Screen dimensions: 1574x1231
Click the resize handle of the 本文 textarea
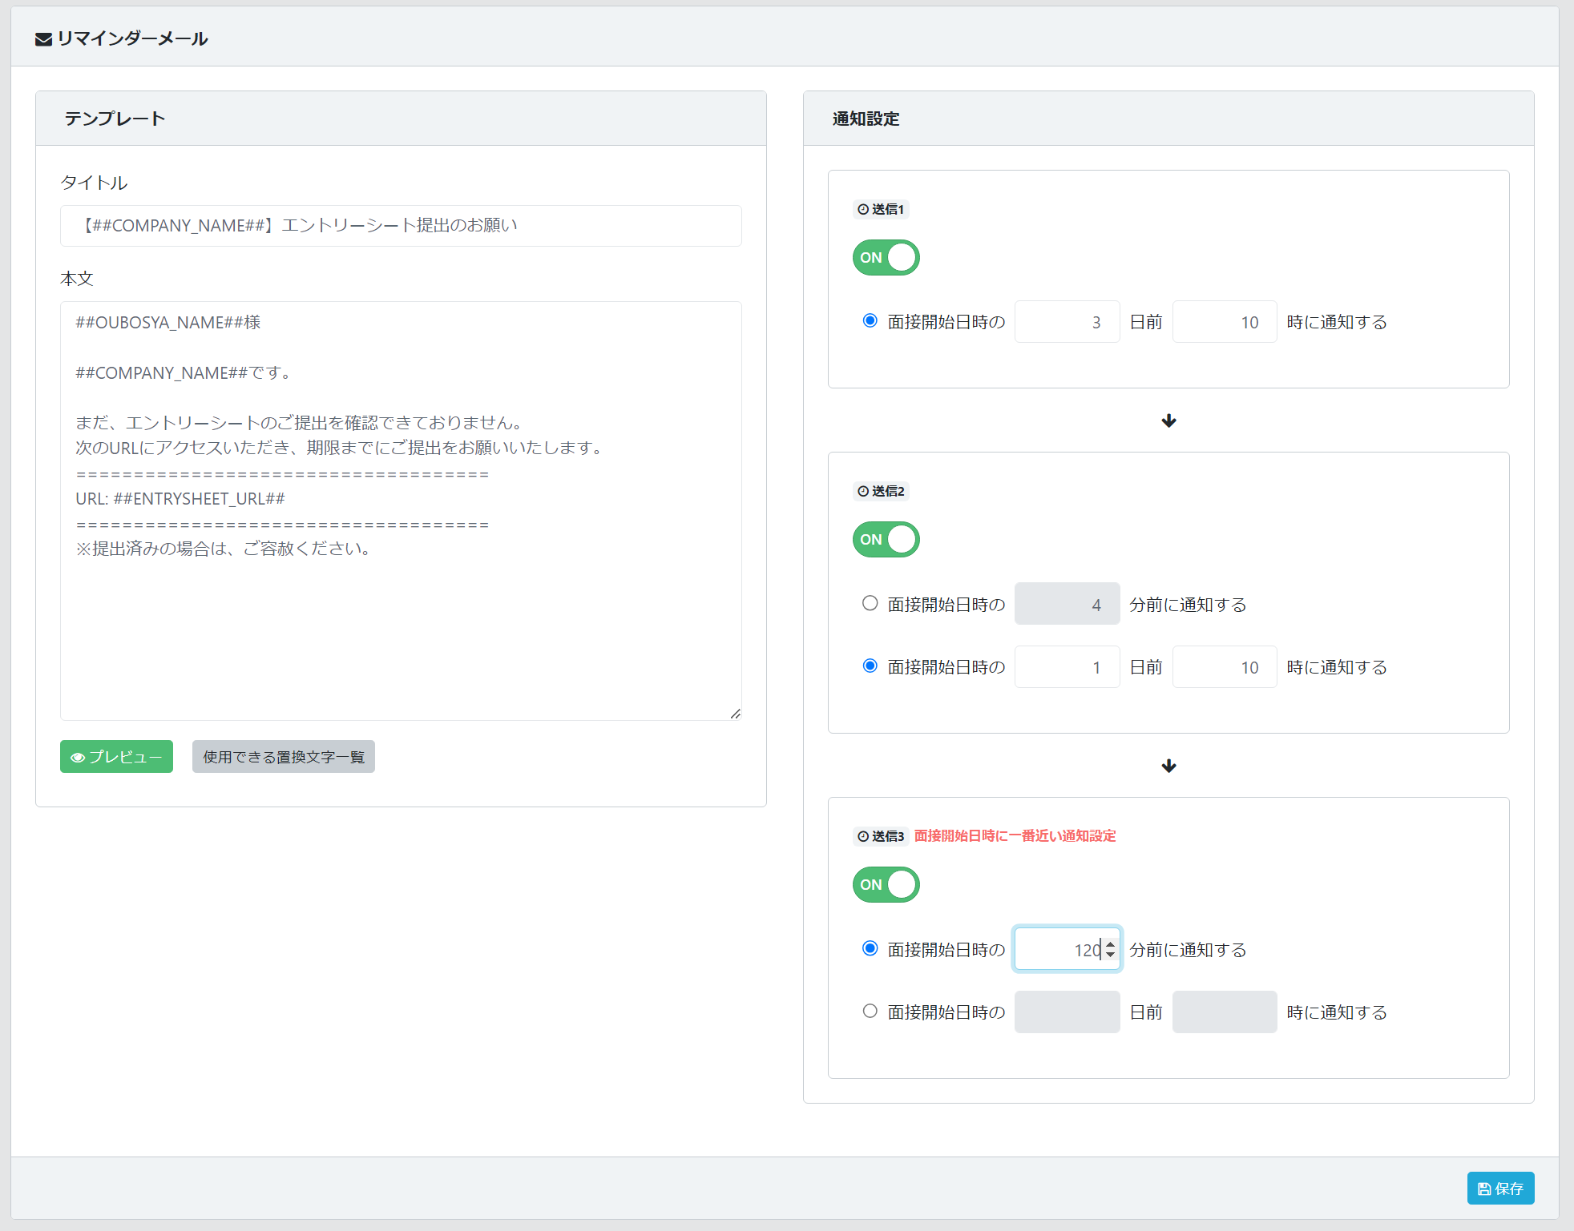pyautogui.click(x=736, y=714)
